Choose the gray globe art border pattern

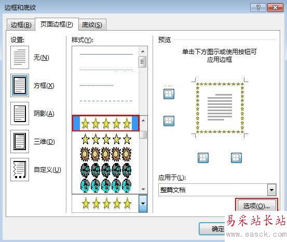point(106,170)
